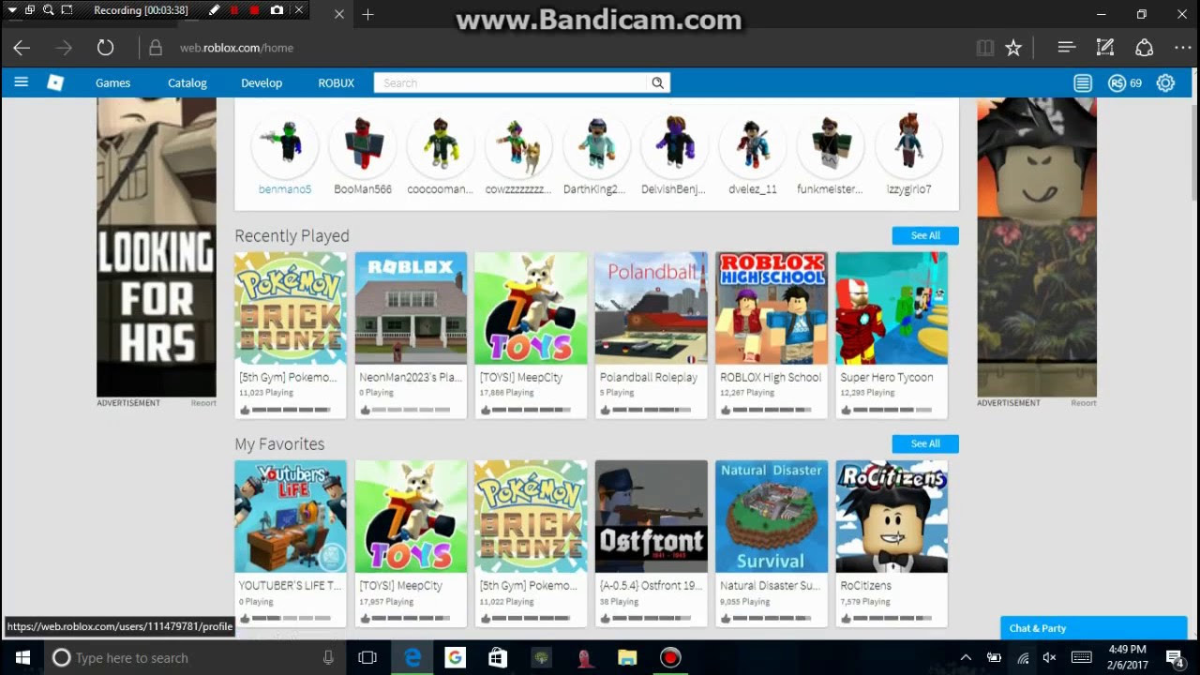Open Microsoft Edge from the taskbar
Screen dimensions: 1200x675
point(412,657)
